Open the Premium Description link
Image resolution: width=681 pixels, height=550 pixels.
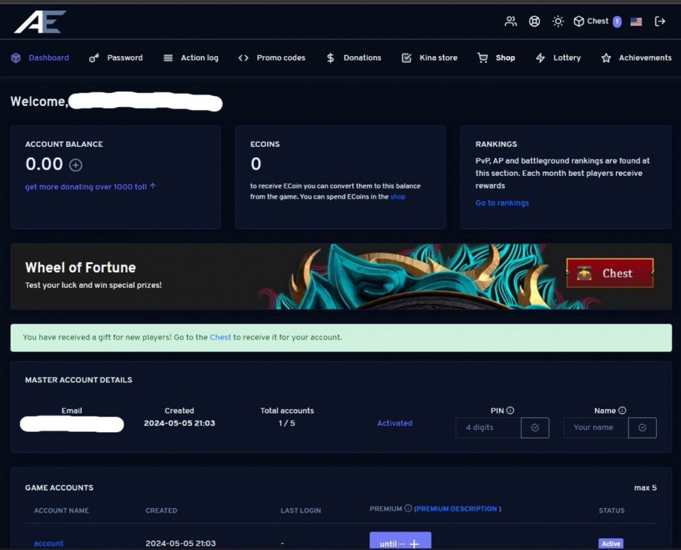click(456, 509)
